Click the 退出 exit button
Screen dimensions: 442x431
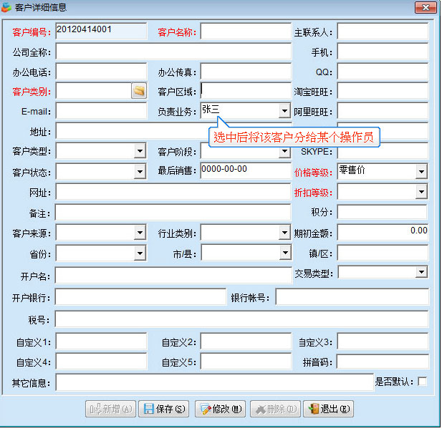328,409
